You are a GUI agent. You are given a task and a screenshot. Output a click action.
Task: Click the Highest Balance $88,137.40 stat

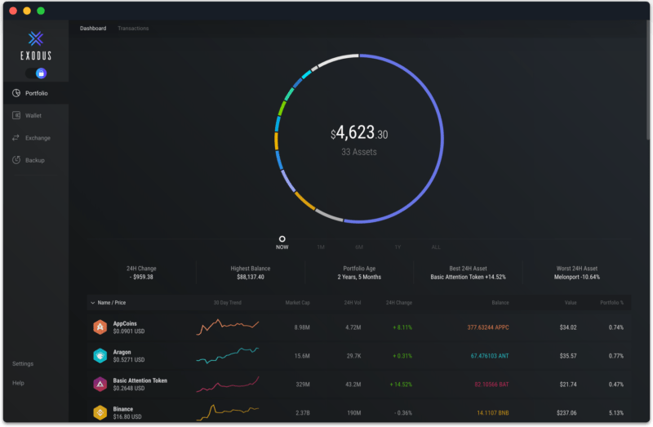[x=251, y=273]
